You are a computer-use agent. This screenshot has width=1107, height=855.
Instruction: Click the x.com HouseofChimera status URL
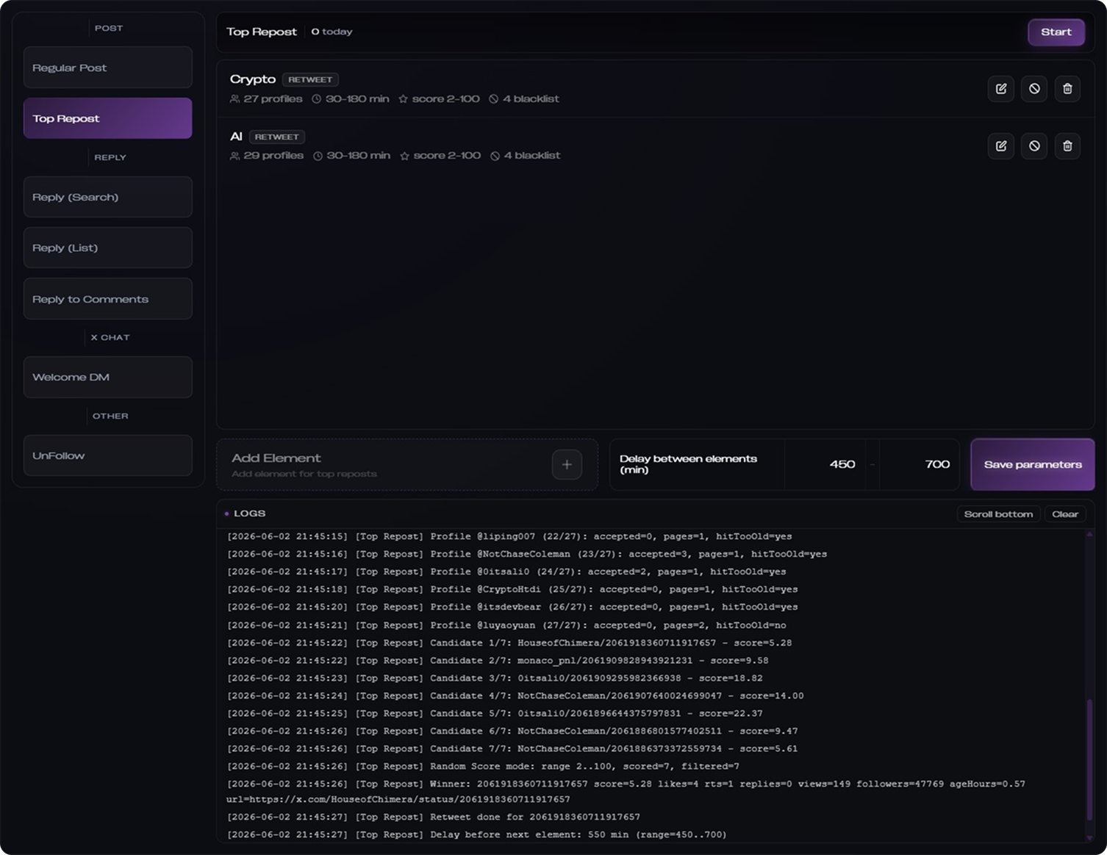pos(398,799)
